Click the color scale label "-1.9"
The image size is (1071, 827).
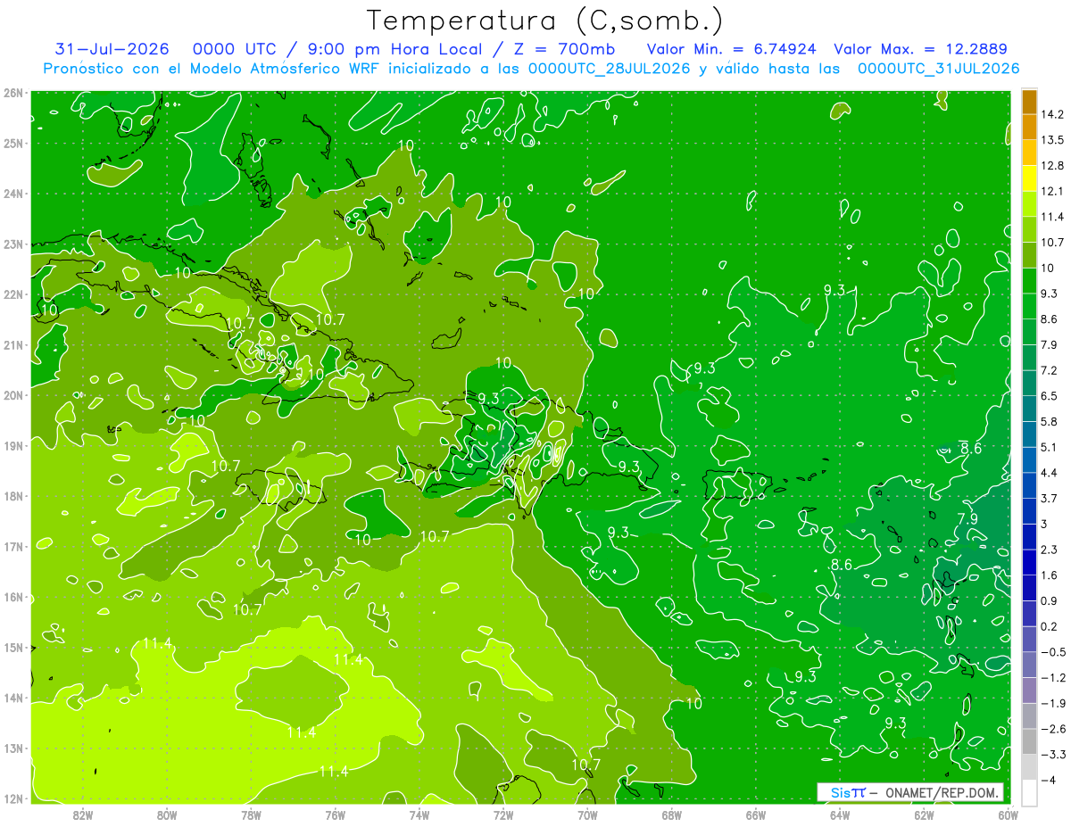pos(1053,703)
